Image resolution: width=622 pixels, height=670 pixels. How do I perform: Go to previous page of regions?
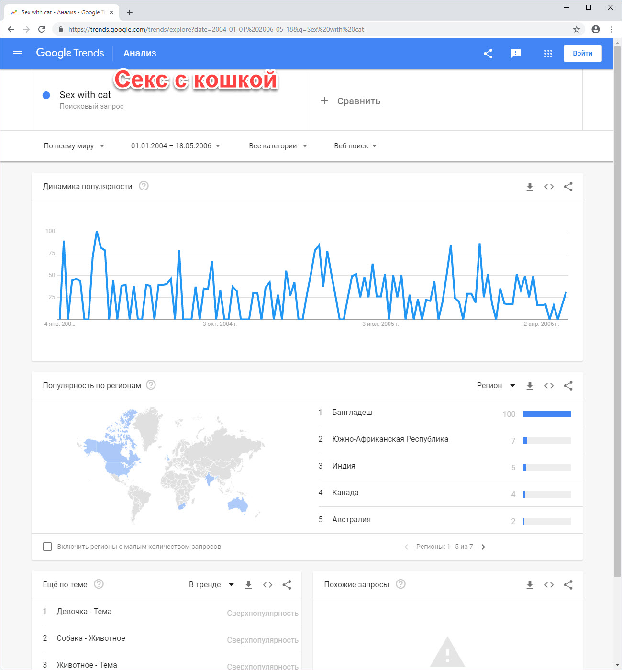point(406,547)
